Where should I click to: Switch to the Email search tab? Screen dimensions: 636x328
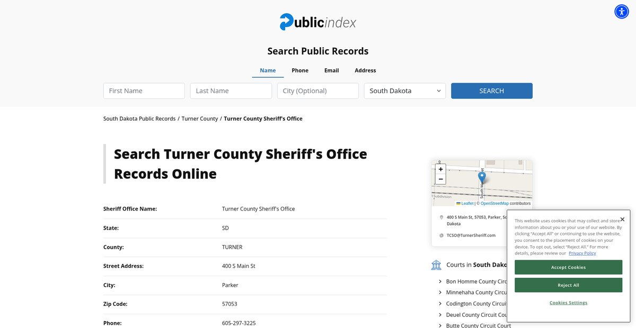pyautogui.click(x=332, y=70)
